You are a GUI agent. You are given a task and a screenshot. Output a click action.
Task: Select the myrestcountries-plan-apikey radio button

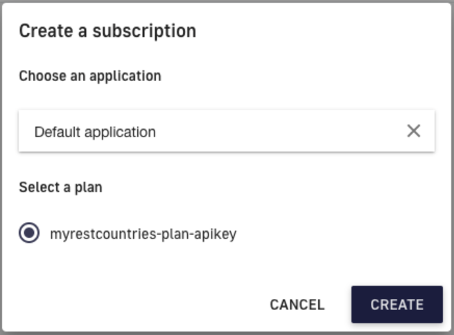29,234
